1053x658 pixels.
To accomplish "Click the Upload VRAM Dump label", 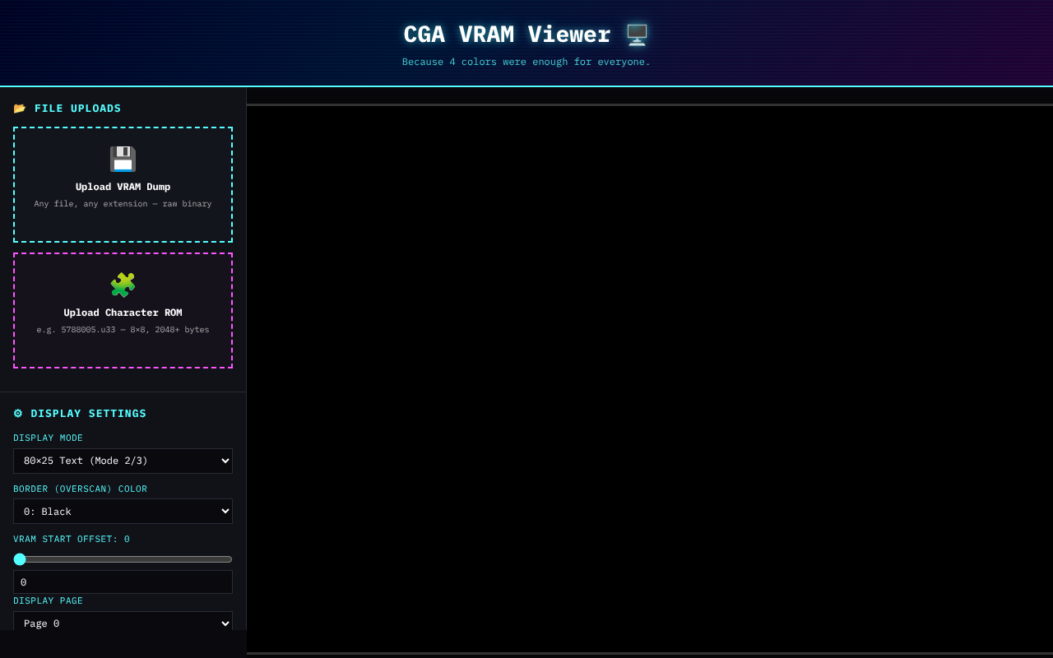I will tap(123, 187).
